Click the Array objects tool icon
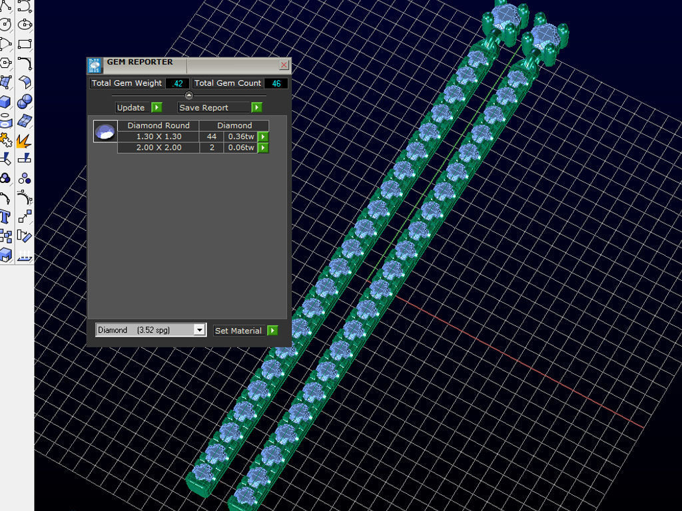 pyautogui.click(x=6, y=236)
